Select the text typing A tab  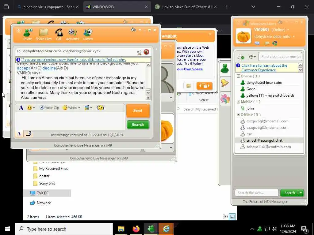(19, 133)
